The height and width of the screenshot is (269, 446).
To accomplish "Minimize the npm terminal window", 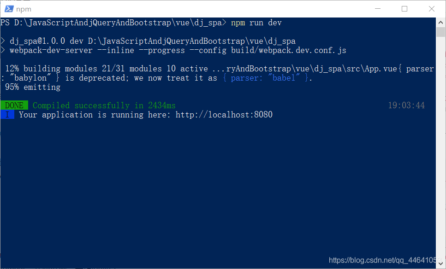I will 378,9.
